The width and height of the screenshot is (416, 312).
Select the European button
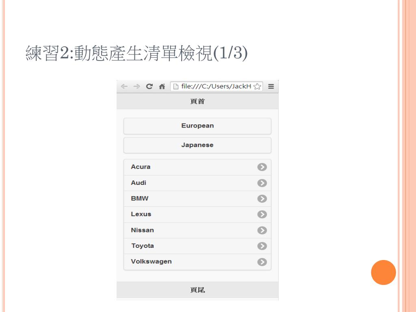tap(197, 126)
